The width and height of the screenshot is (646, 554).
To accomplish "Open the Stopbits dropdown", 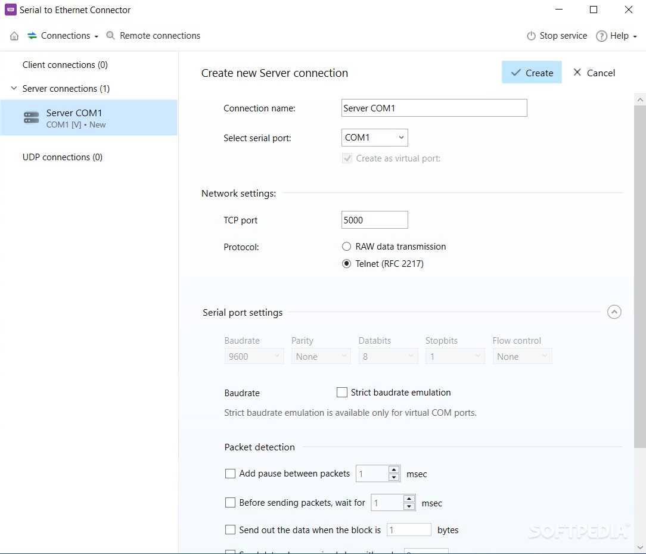I will pyautogui.click(x=455, y=356).
